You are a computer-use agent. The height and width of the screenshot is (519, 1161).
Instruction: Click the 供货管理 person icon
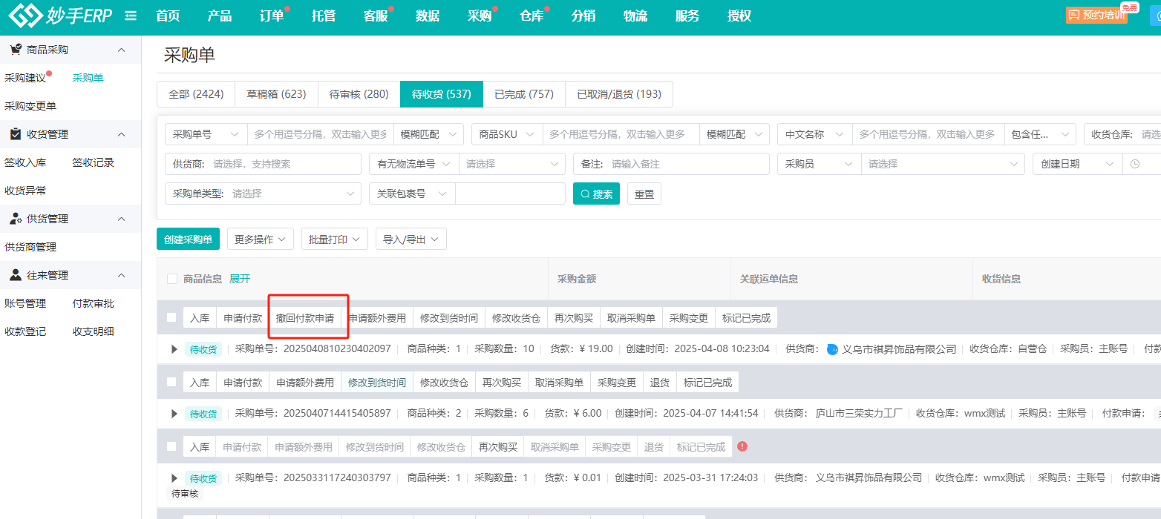point(15,219)
